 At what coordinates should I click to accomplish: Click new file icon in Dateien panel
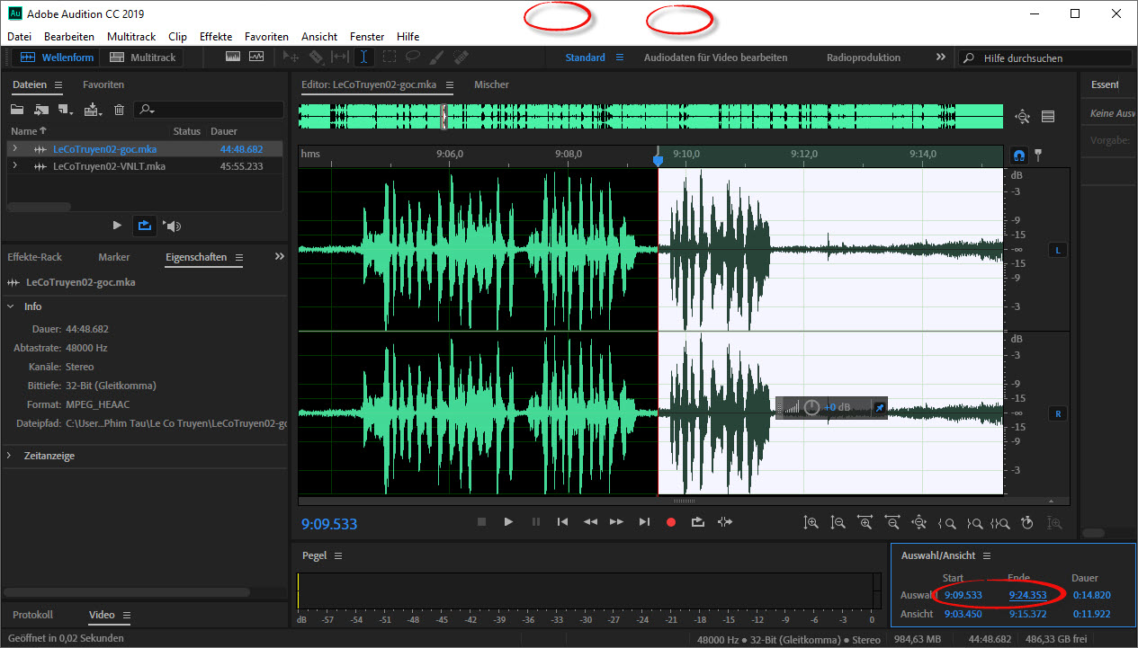click(66, 110)
